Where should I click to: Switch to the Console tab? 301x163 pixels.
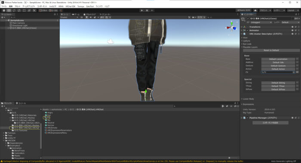click(x=21, y=103)
